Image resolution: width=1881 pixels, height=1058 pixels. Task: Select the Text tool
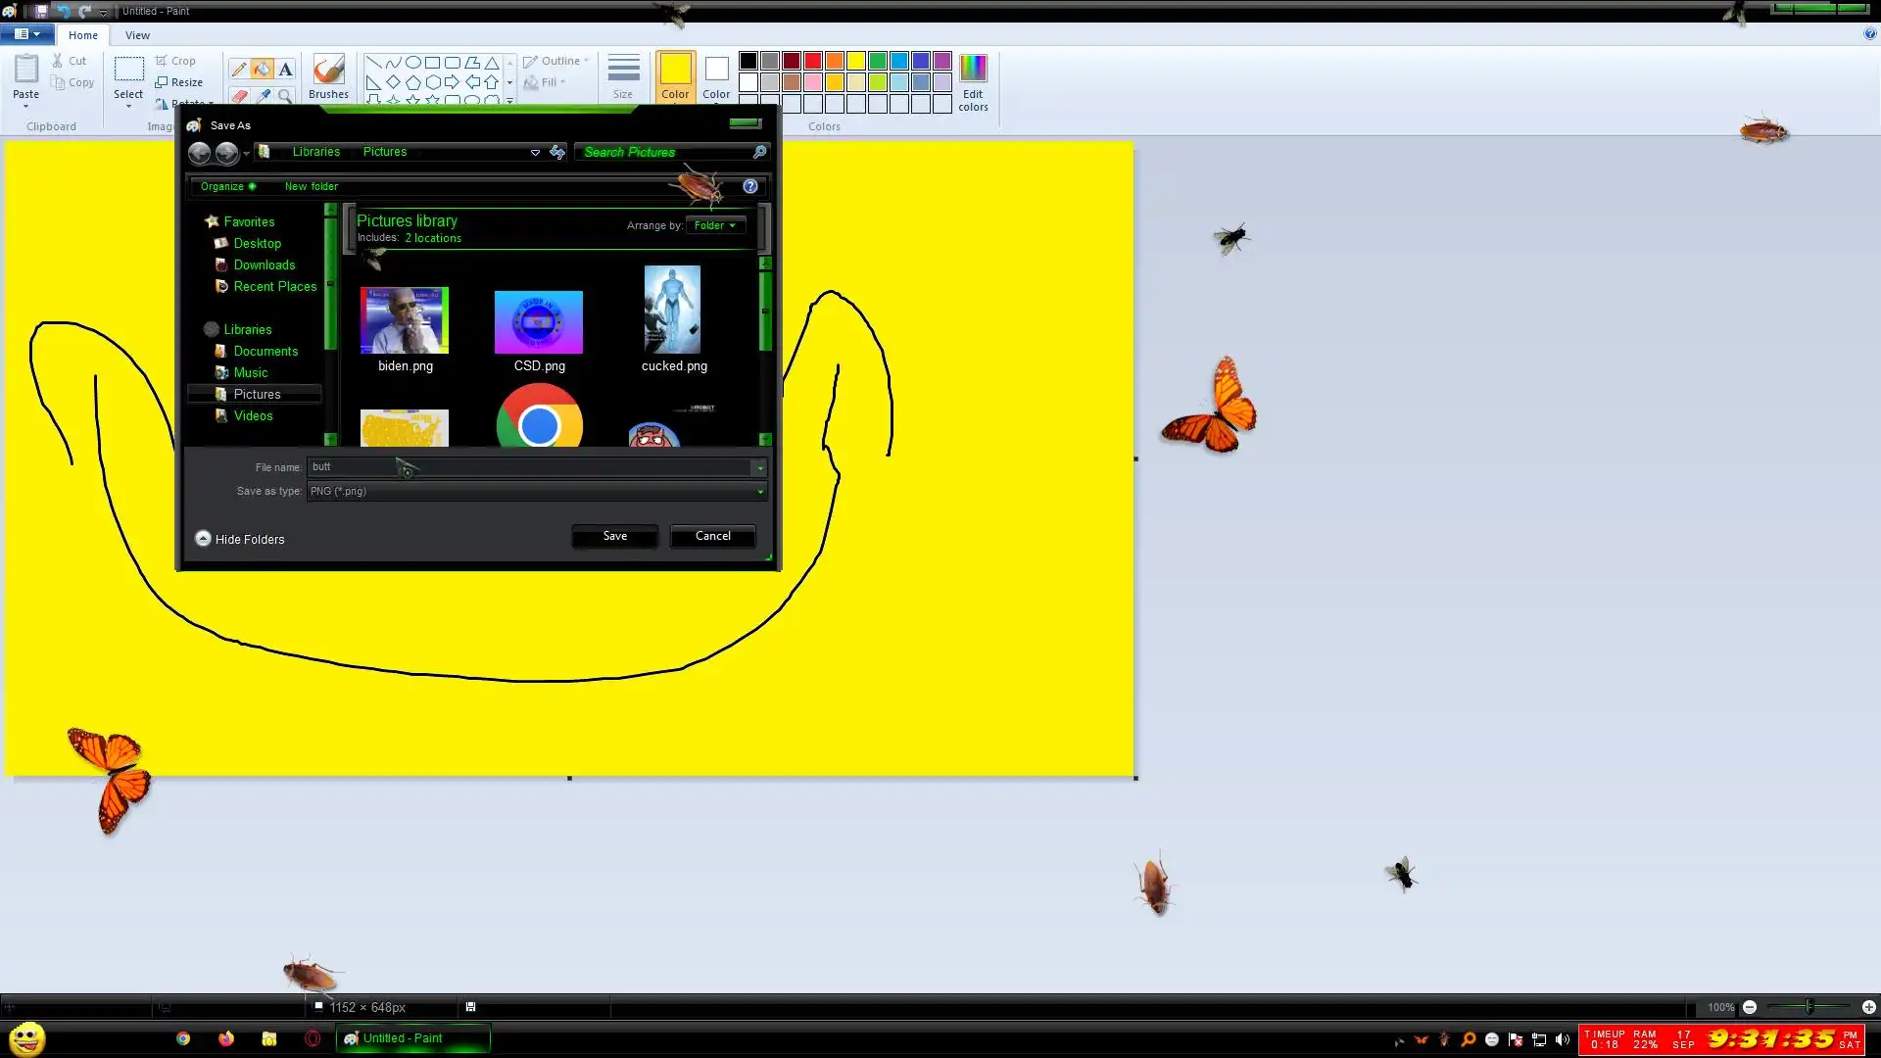[285, 69]
